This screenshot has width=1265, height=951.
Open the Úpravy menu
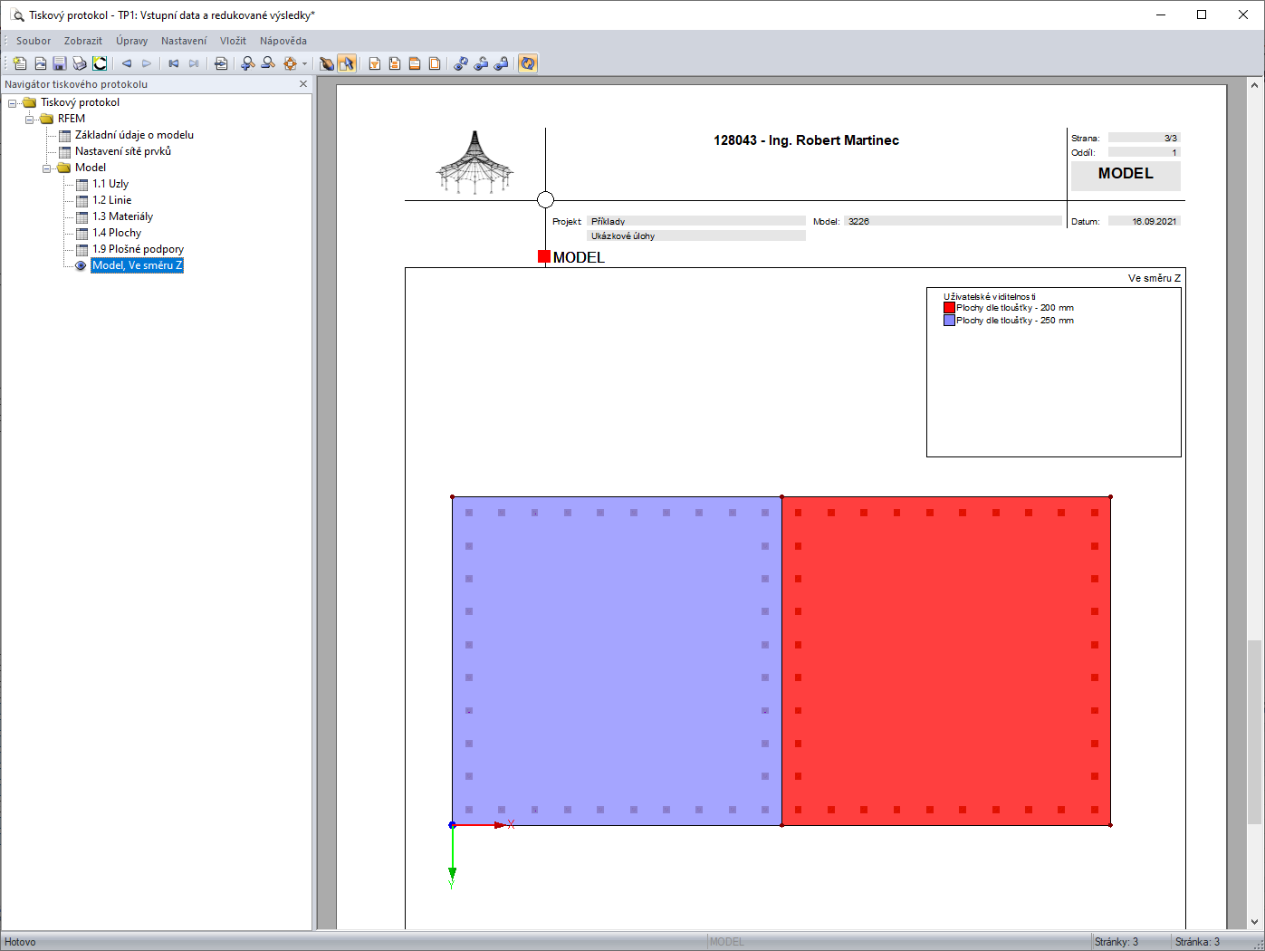pyautogui.click(x=132, y=41)
